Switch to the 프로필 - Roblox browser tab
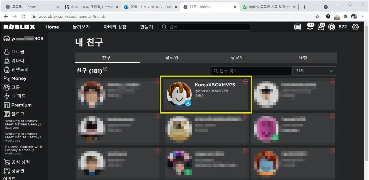Screen dimensions: 369x180 pos(32,7)
